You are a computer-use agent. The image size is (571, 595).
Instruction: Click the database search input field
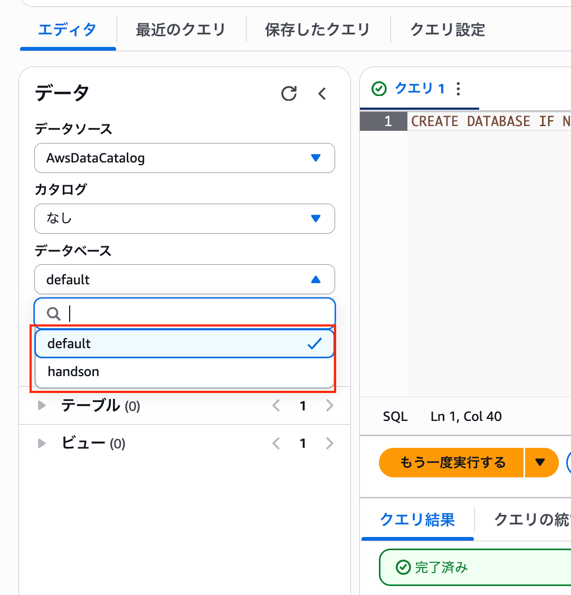(195, 314)
